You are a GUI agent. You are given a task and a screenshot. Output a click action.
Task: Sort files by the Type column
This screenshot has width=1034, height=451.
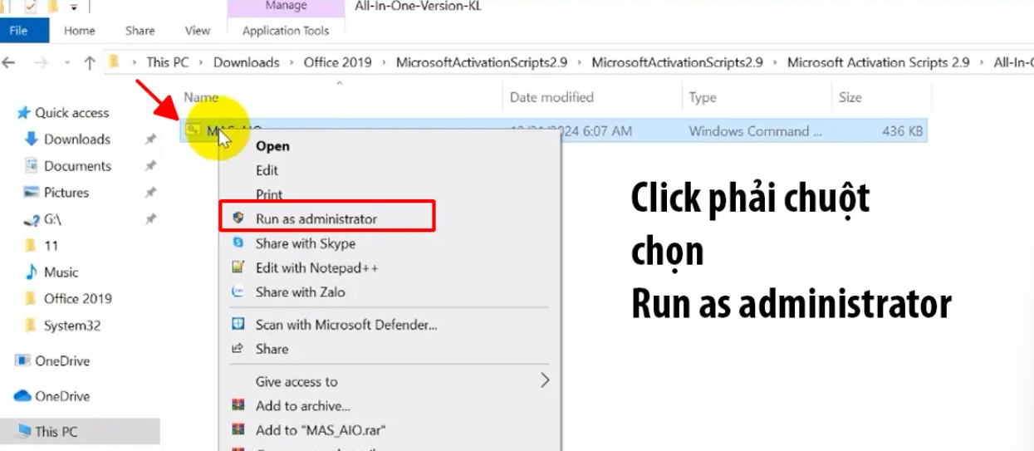(703, 97)
